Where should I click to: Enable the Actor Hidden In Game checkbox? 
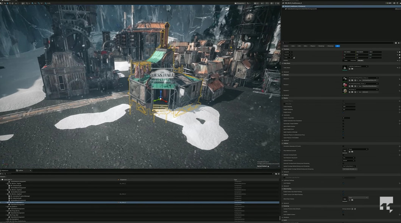343,214
